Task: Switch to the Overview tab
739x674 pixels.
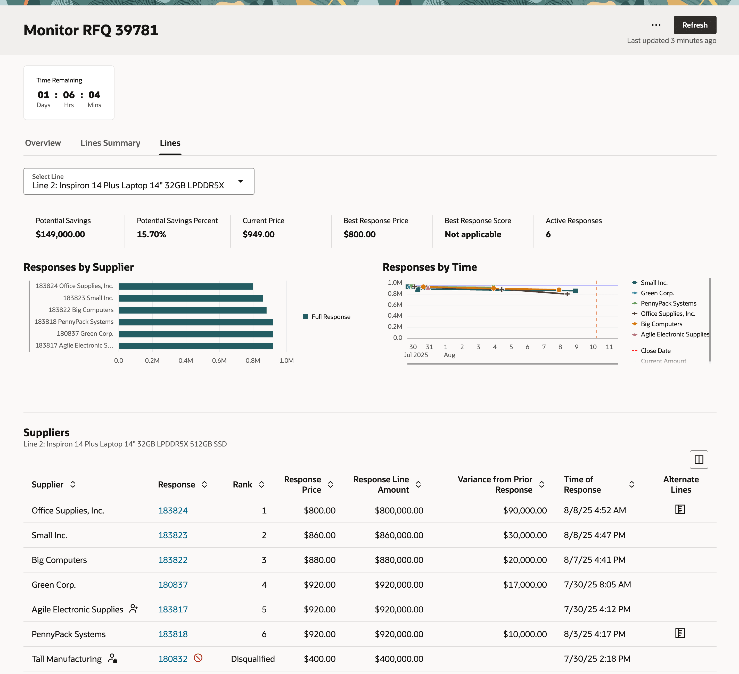Action: 43,143
